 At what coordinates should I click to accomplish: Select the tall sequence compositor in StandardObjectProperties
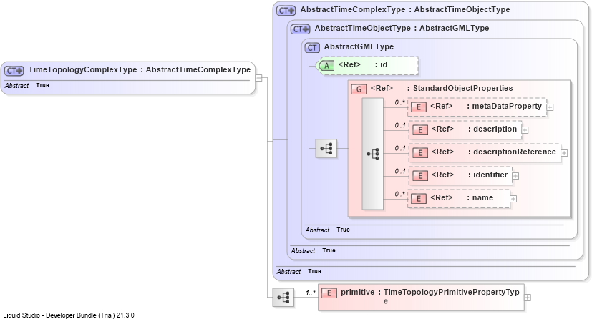click(373, 154)
